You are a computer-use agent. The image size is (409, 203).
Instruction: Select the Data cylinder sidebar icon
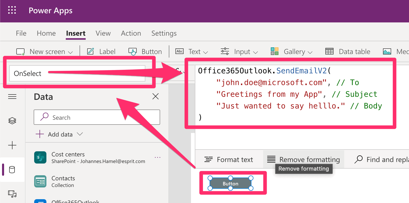(12, 170)
